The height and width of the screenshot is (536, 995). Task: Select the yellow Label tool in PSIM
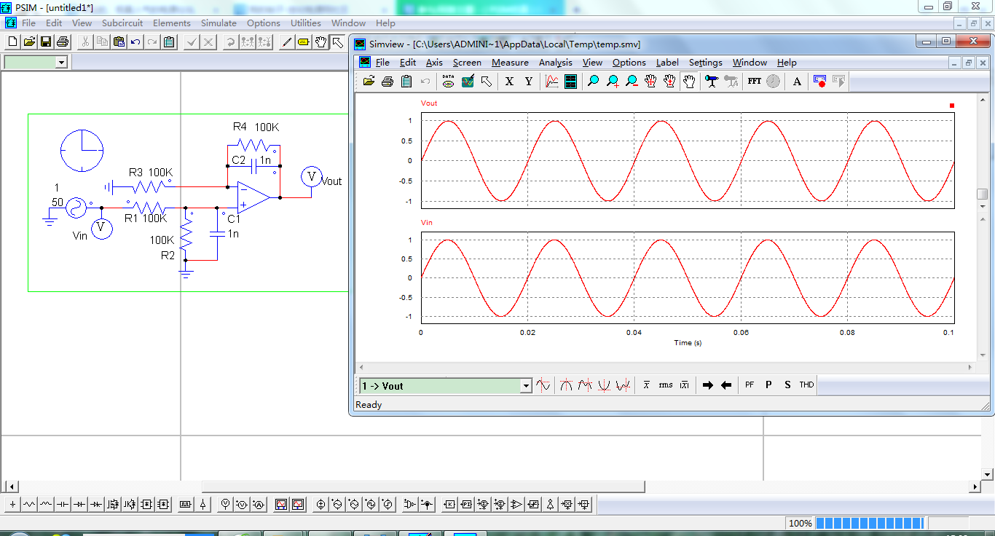click(x=304, y=42)
